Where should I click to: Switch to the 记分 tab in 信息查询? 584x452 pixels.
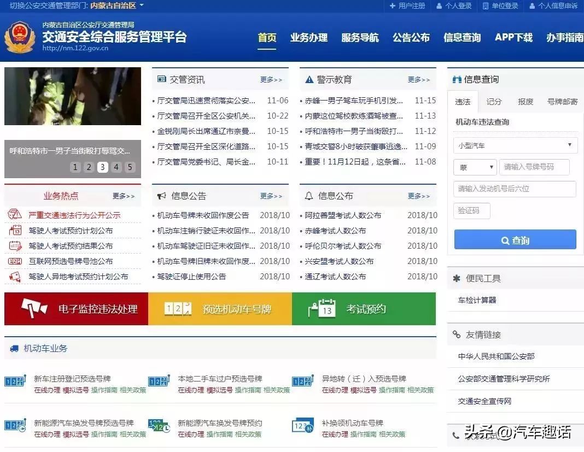click(493, 102)
